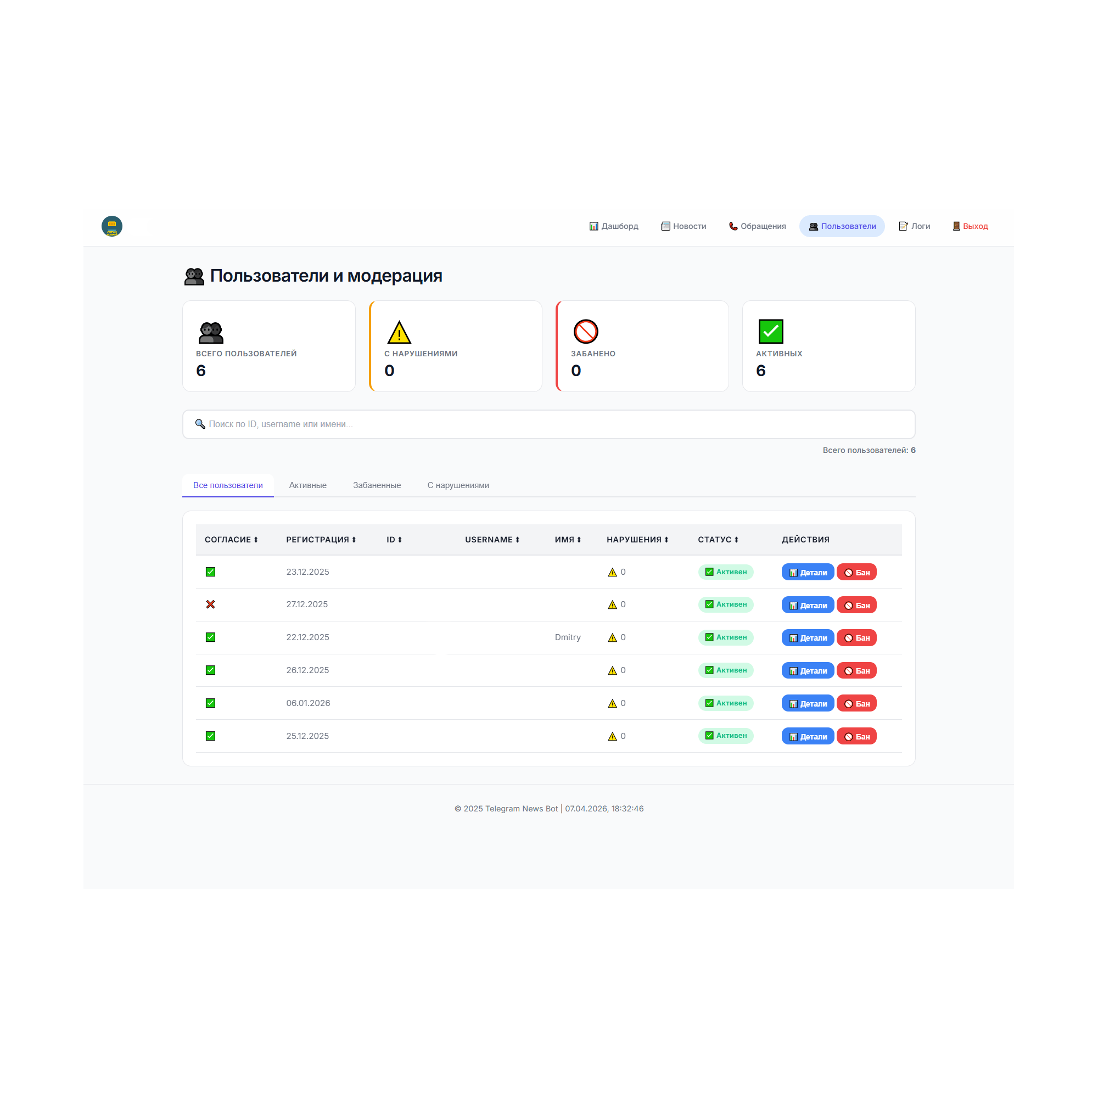Open the Дашборд navigation item
Screen dimensions: 1098x1098
(614, 226)
